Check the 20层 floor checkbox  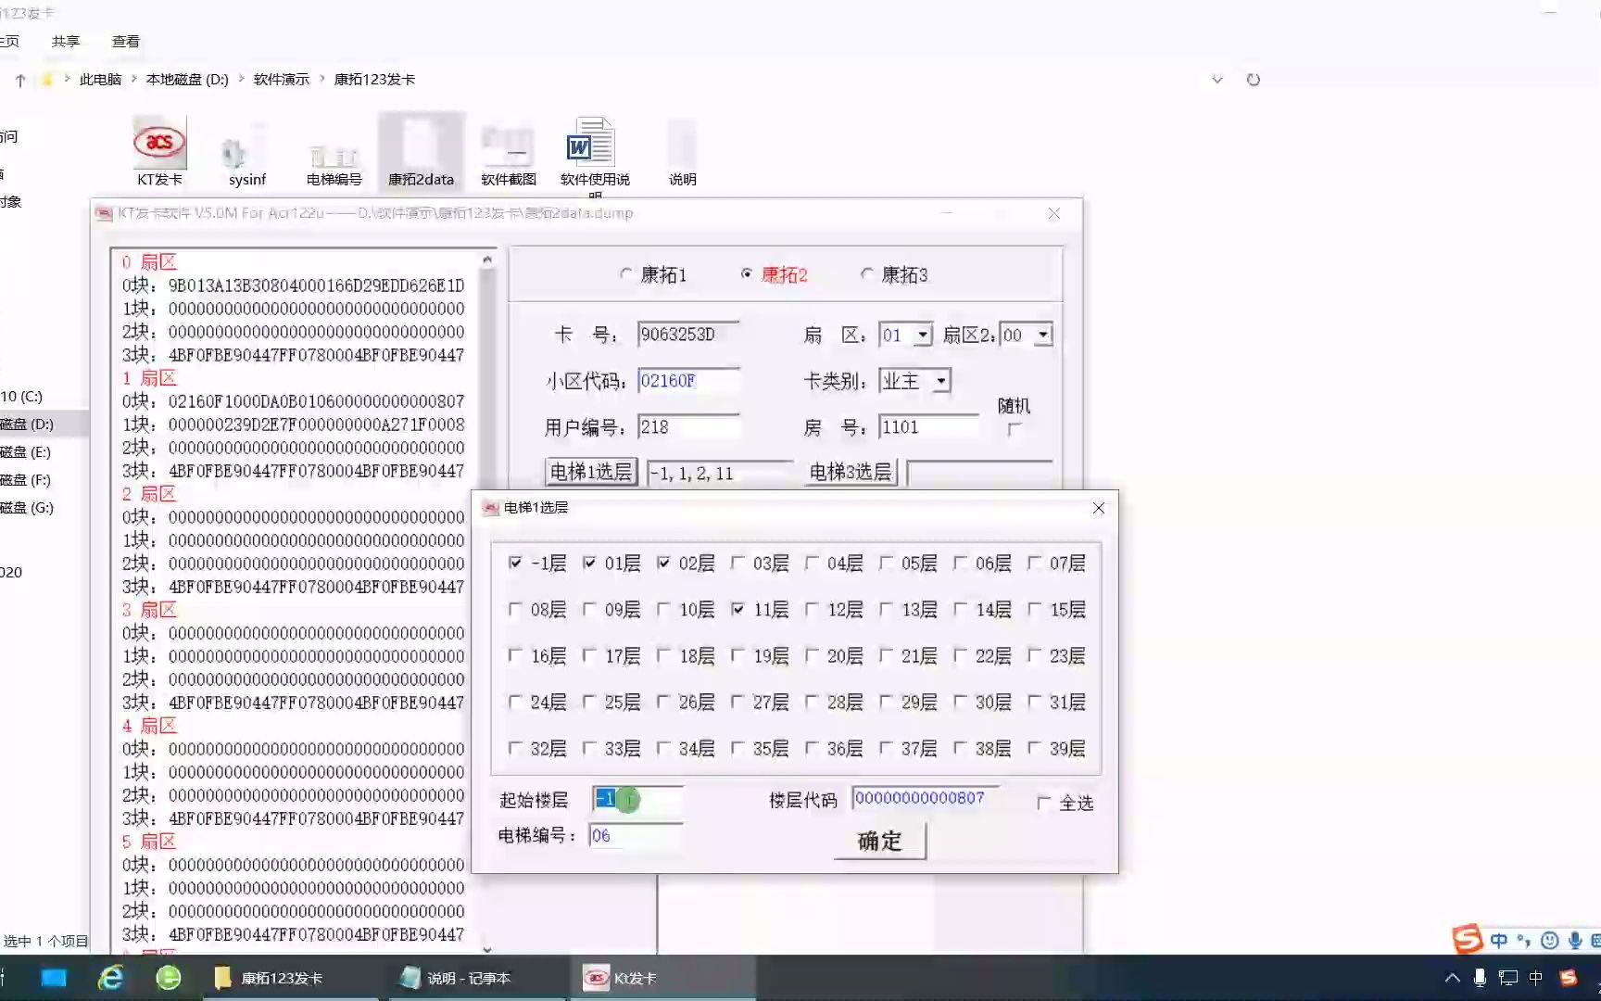[812, 655]
